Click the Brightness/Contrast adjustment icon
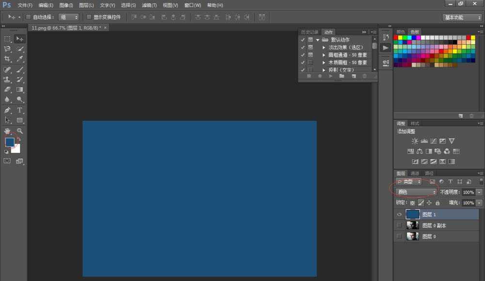Image resolution: width=485 pixels, height=281 pixels. pyautogui.click(x=415, y=141)
